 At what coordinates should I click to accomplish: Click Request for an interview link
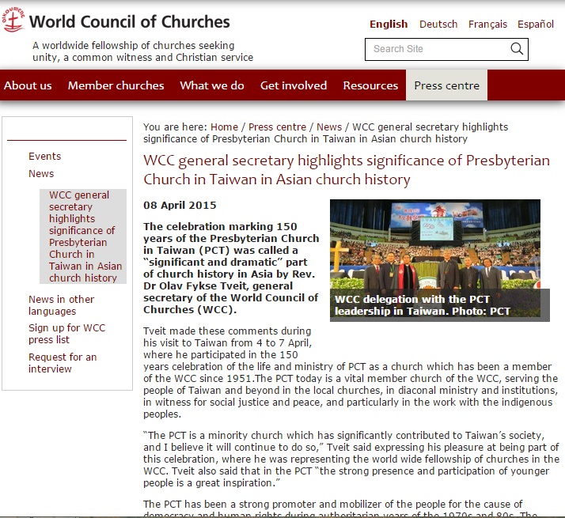pos(63,363)
